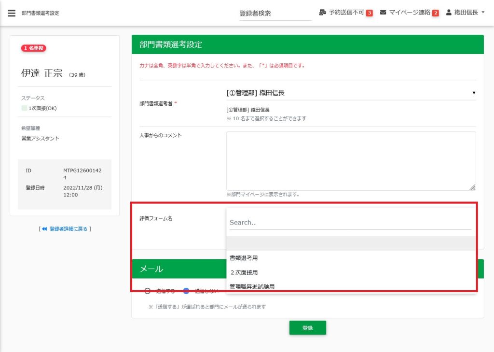Open the hamburger menu in the header
The image size is (494, 352).
12,13
